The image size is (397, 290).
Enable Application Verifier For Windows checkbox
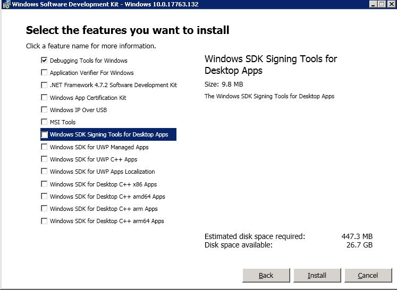click(44, 73)
